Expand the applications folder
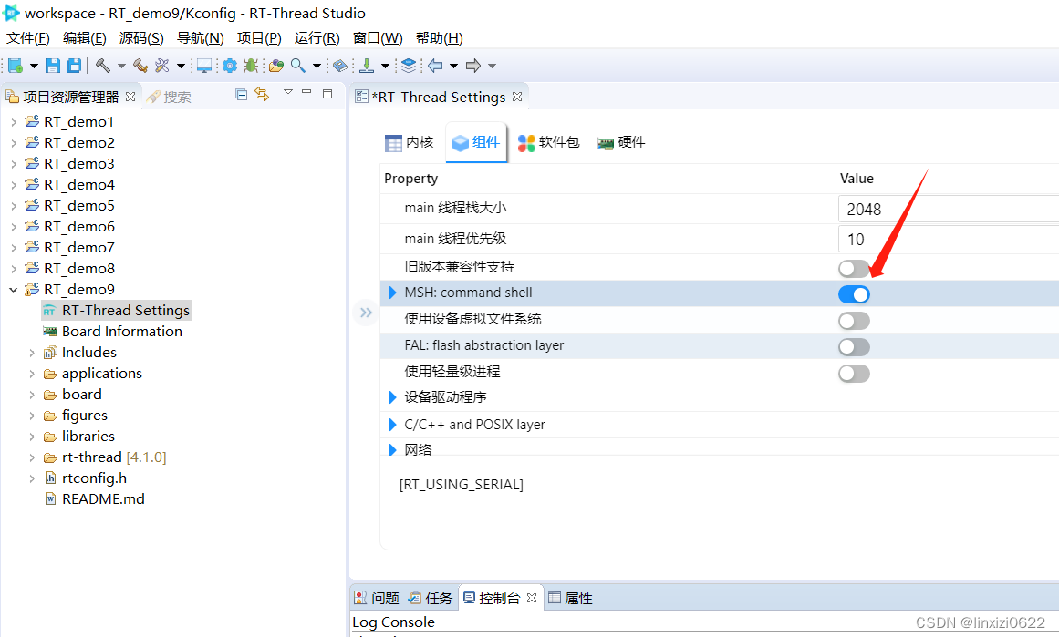The image size is (1059, 637). (32, 374)
